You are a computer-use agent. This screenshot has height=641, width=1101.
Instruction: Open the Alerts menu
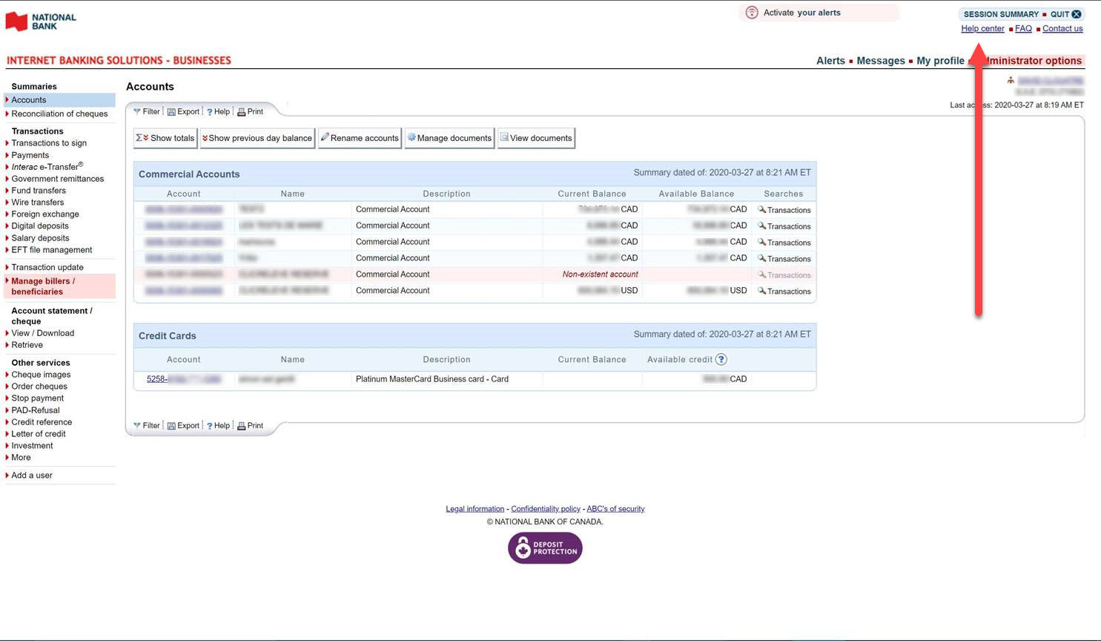point(830,61)
